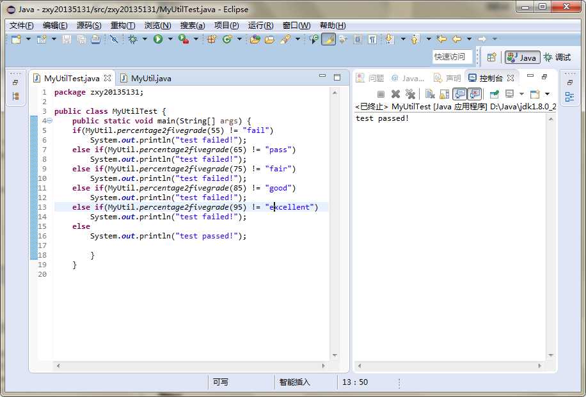
Task: Open the External Tools dropdown arrow
Action: [196, 39]
